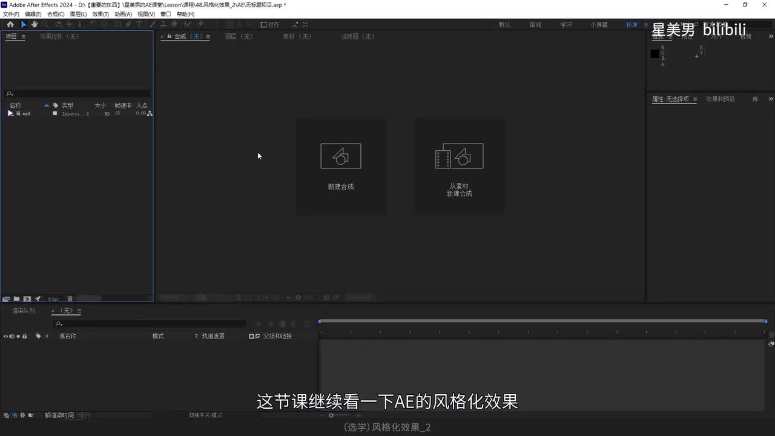Select the Clone Stamp tool
Screen dimensions: 775x436
pyautogui.click(x=163, y=24)
